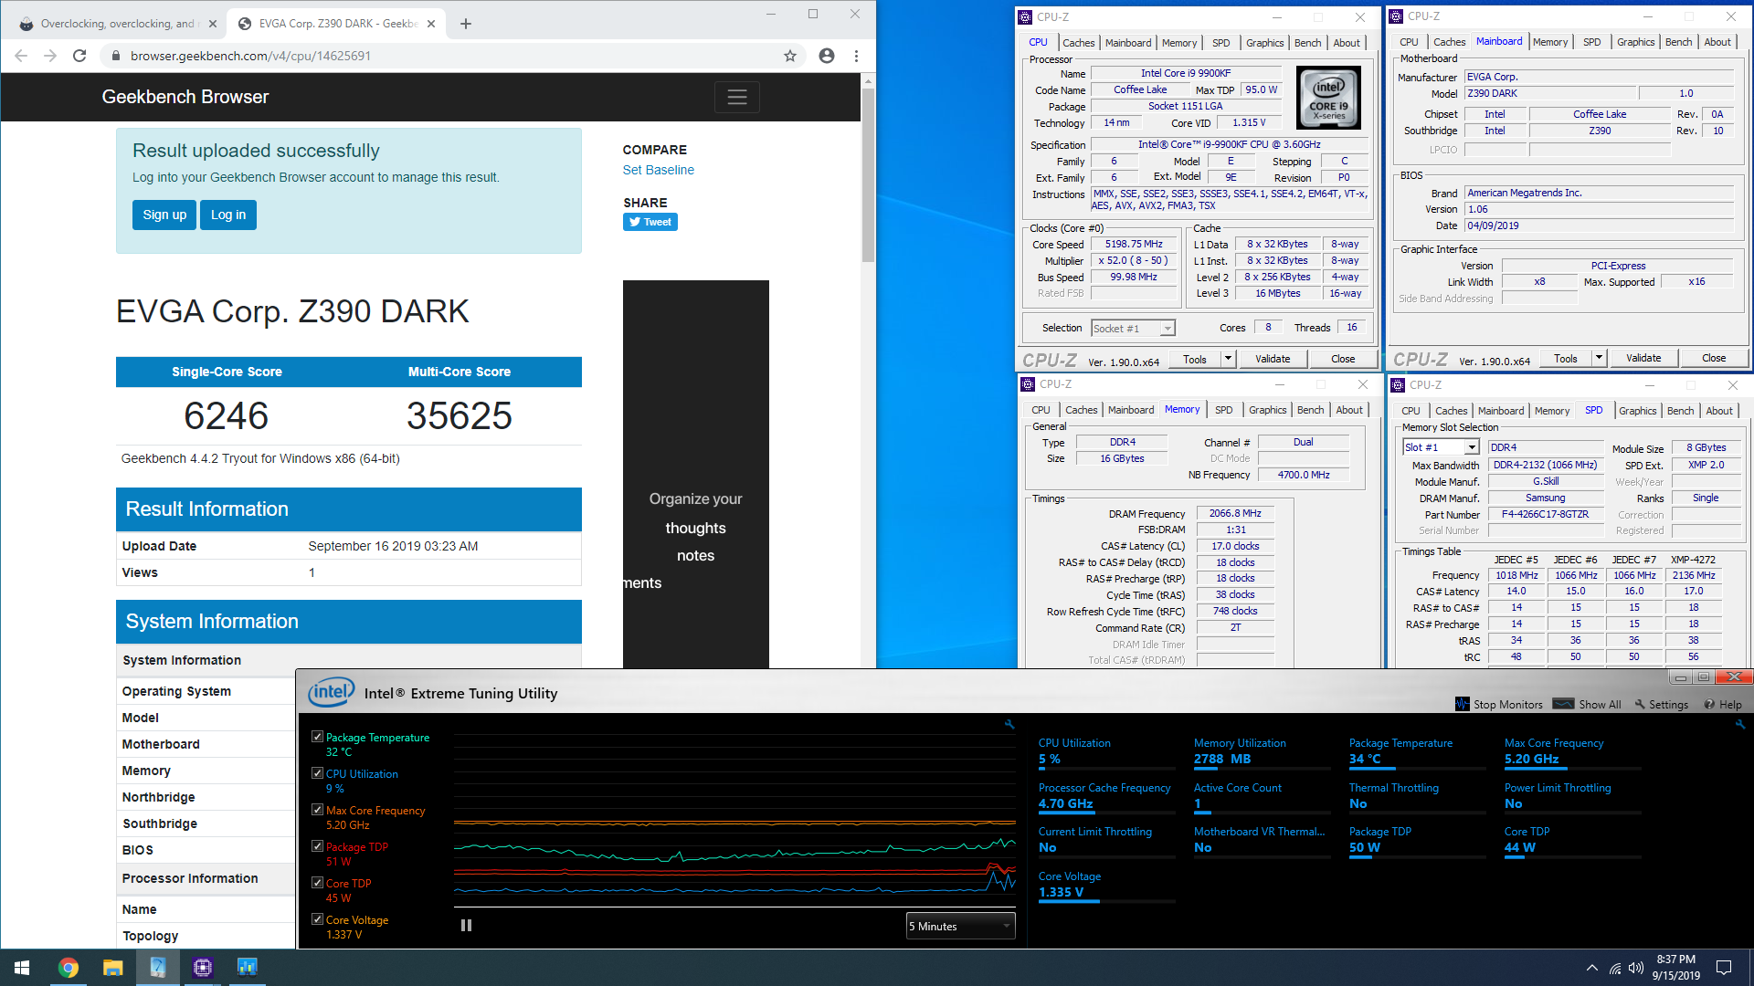Viewport: 1754px width, 986px height.
Task: Click Validate in CPU tab CPU-Z window
Action: [1273, 359]
